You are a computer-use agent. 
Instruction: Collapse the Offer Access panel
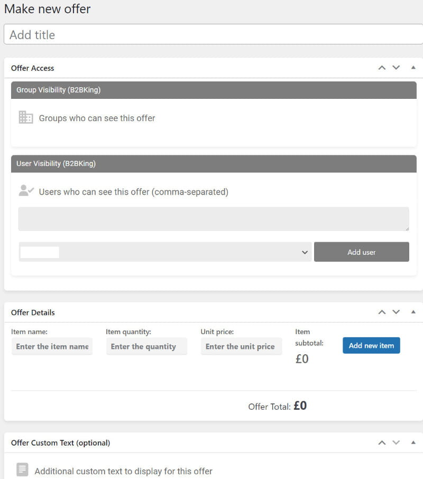pos(413,68)
